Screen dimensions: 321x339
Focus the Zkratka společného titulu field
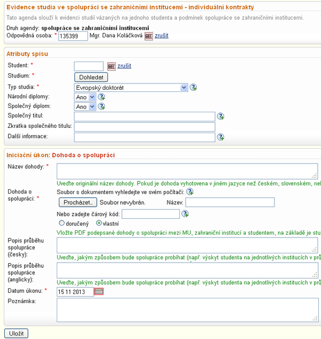144,127
